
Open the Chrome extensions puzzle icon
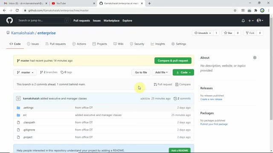(x=256, y=10)
